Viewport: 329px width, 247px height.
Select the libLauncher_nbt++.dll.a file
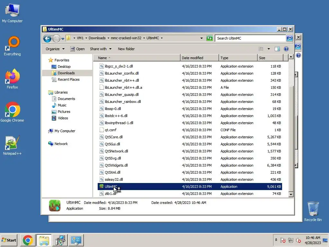(190, 87)
